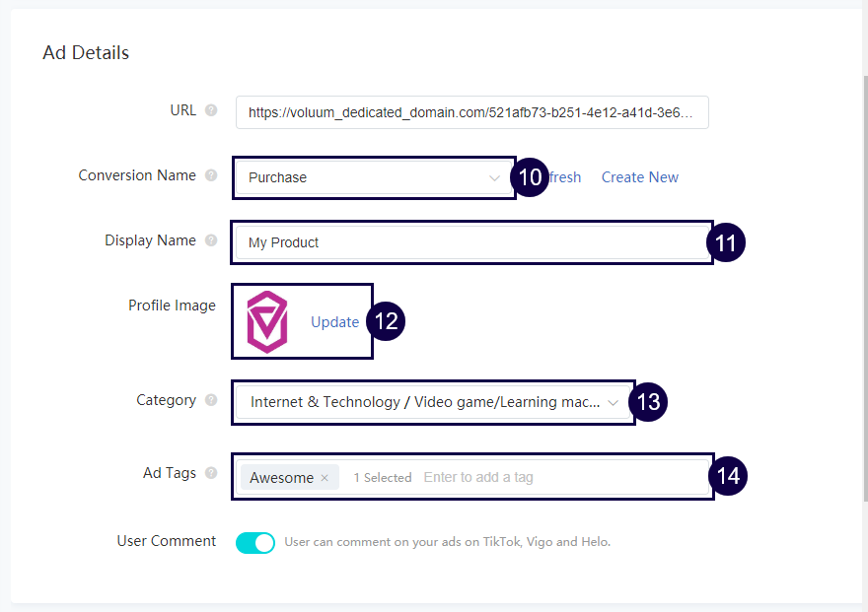Click into the URL text field
The height and width of the screenshot is (612, 868).
[x=471, y=112]
